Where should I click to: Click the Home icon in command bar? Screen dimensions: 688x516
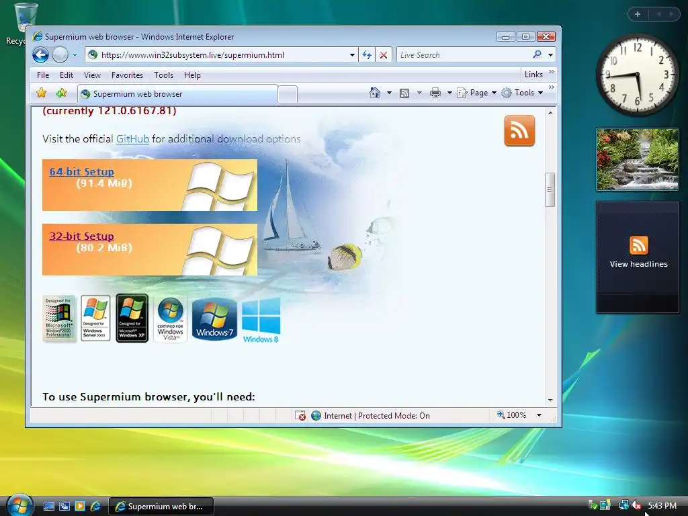[x=375, y=93]
